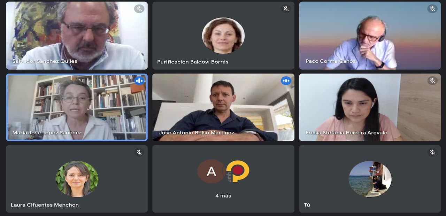The width and height of the screenshot is (446, 216).
Task: Click the 'Tú' name label
Action: [x=307, y=205]
